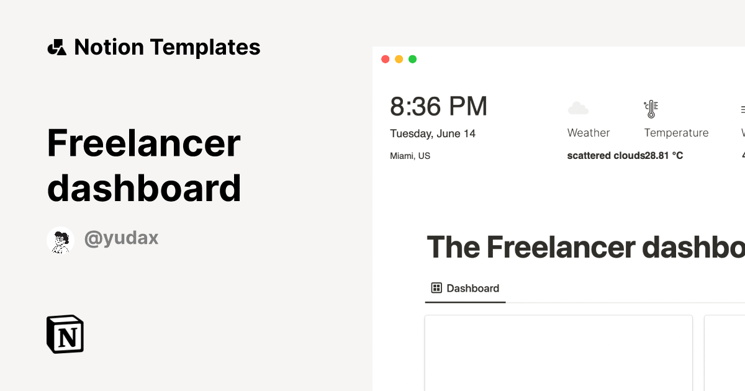This screenshot has width=745, height=391.
Task: Click the Temperature widget label
Action: click(676, 133)
